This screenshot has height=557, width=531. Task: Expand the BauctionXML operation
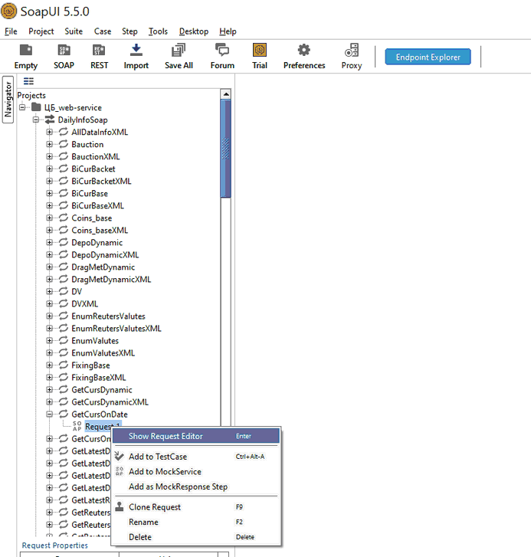click(x=49, y=156)
